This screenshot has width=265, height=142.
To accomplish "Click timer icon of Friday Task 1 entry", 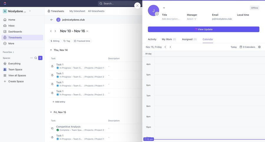I will (x=52, y=137).
